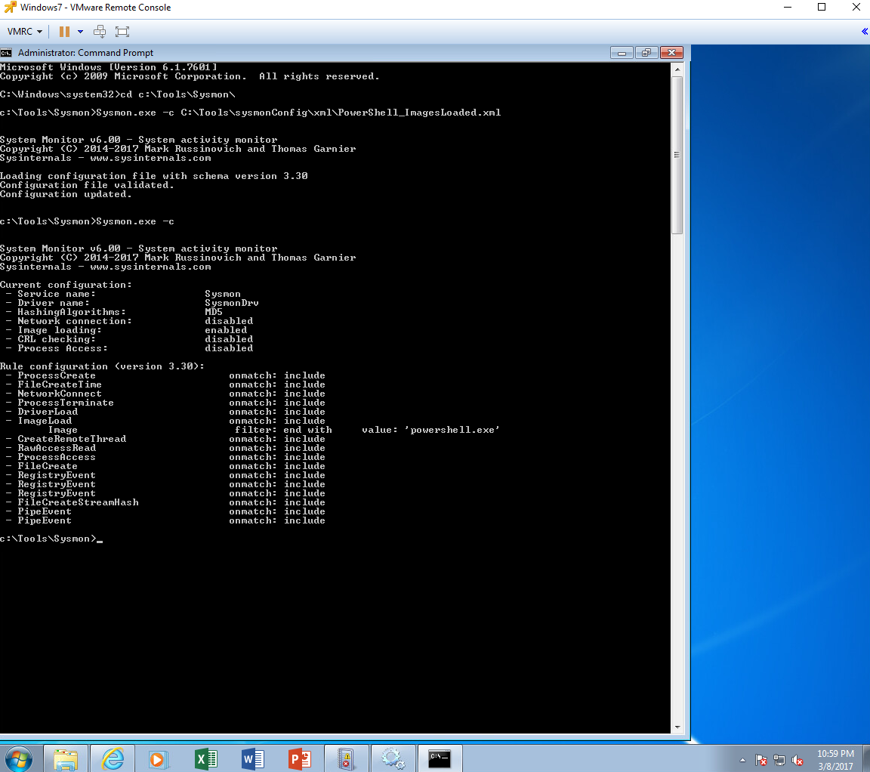Click the console scrollbar down arrow
Image resolution: width=870 pixels, height=772 pixels.
click(x=677, y=727)
